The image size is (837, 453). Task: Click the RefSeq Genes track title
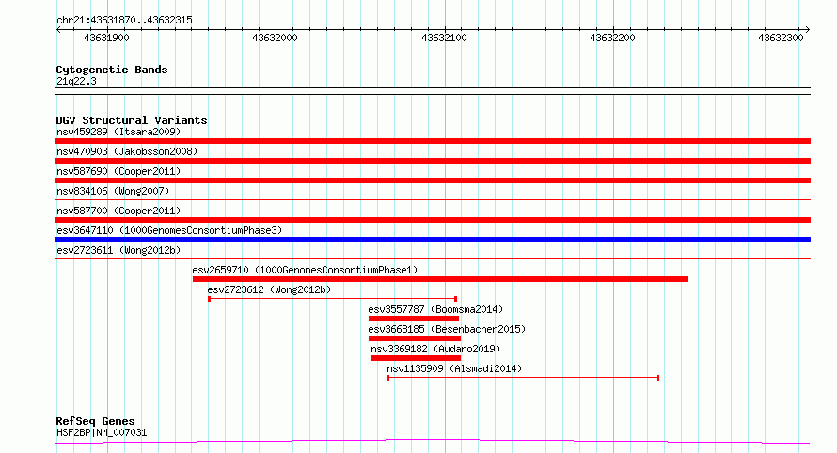[95, 422]
